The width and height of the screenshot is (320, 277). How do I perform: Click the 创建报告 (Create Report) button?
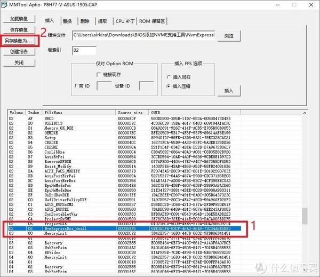pos(19,52)
